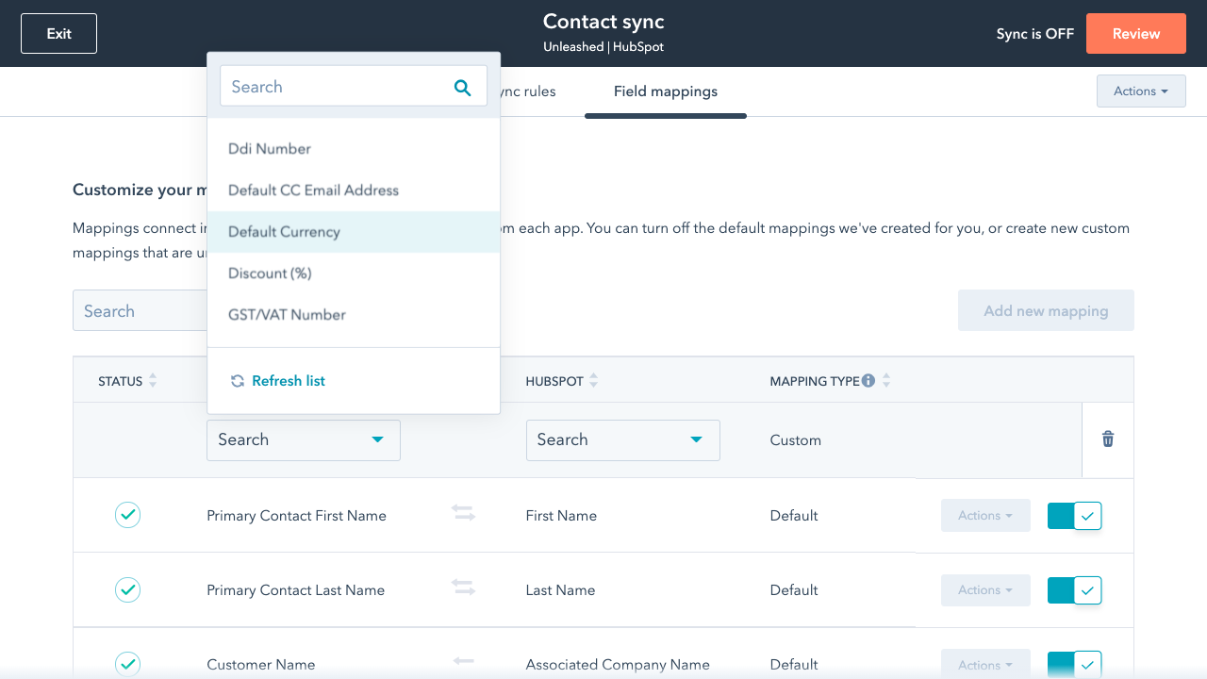
Task: Click green status check for Primary Contact First Name
Action: (127, 515)
